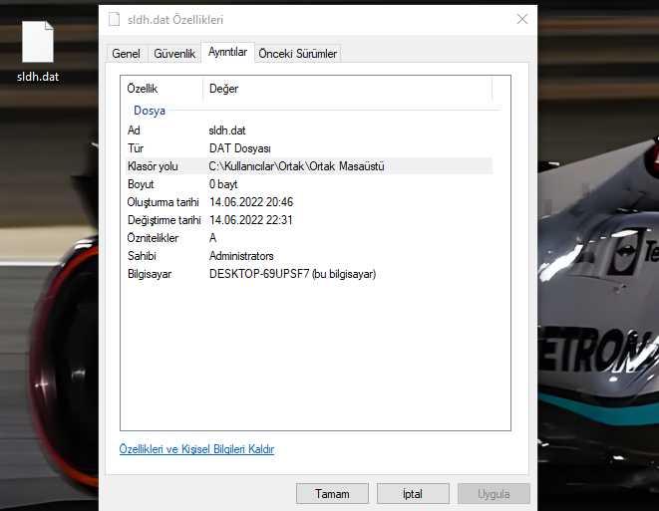Click the Sahibi property label
This screenshot has width=659, height=511.
(142, 256)
